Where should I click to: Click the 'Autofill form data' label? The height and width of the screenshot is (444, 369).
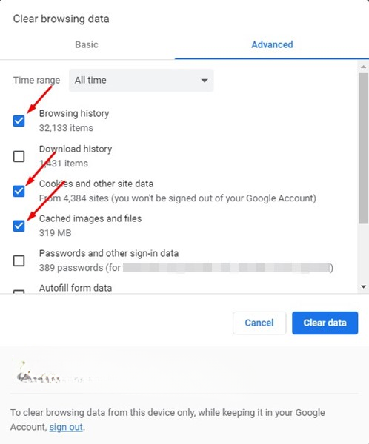tap(76, 288)
